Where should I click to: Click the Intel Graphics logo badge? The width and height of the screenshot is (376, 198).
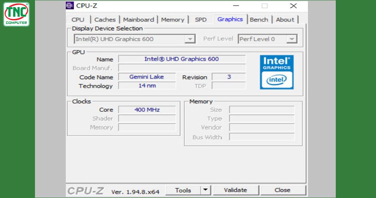pyautogui.click(x=276, y=72)
